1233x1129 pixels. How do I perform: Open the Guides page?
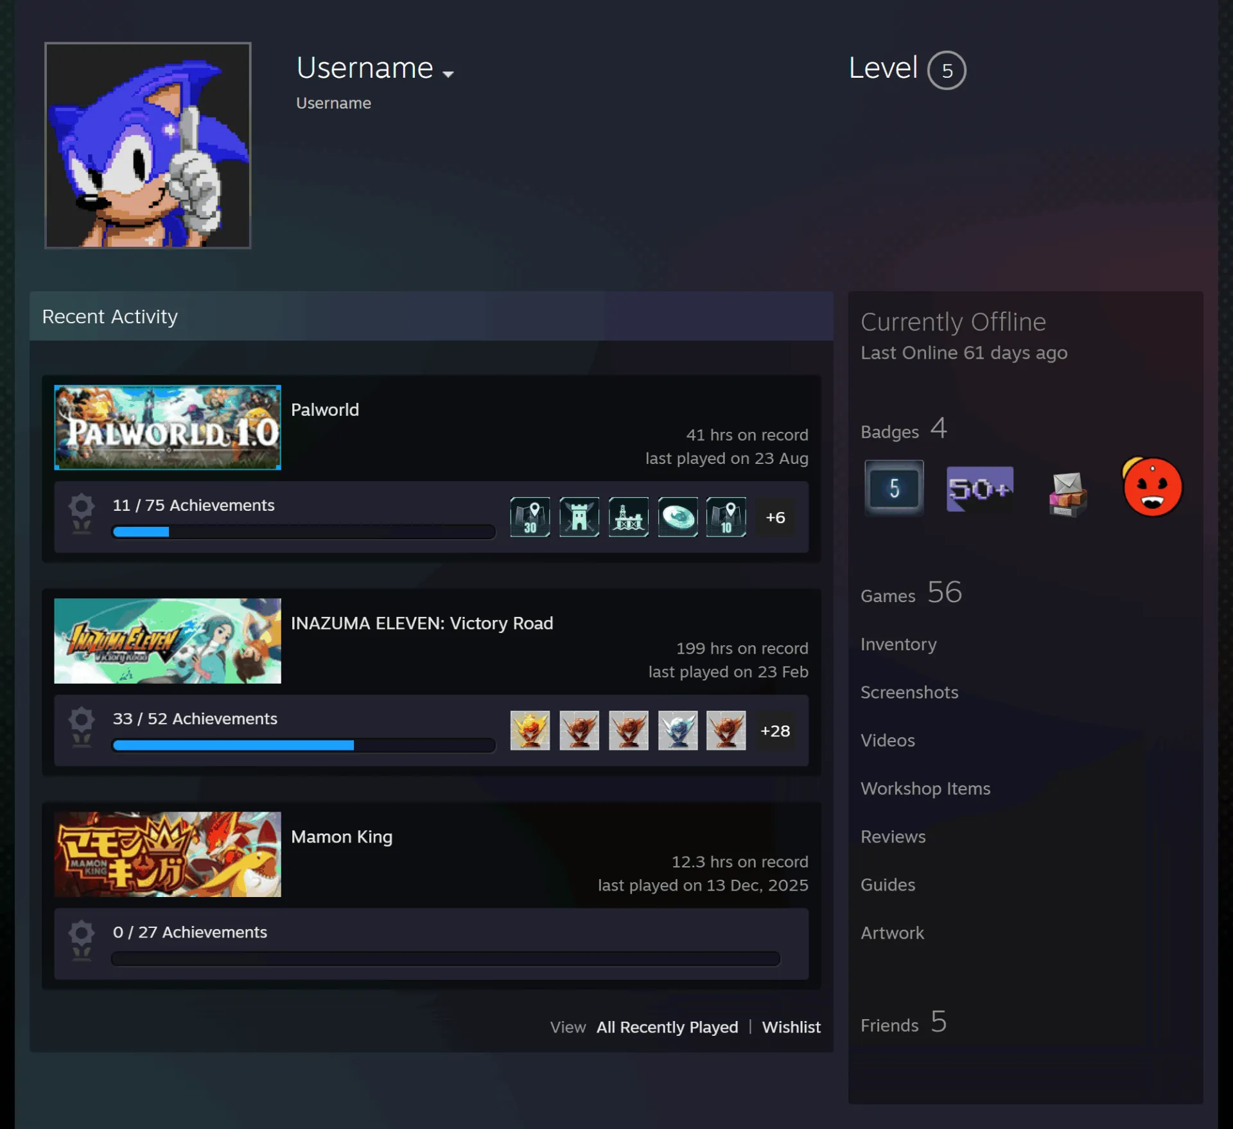[x=888, y=885]
